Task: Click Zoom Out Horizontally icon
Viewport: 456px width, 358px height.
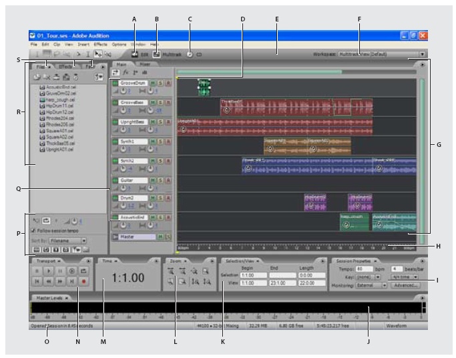Action: (x=183, y=271)
